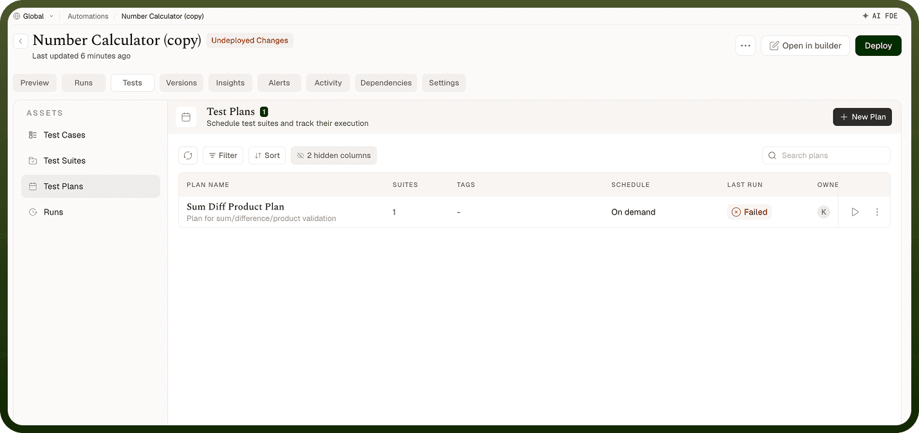Click the Undeployed Changes badge
This screenshot has height=433, width=919.
click(x=250, y=40)
